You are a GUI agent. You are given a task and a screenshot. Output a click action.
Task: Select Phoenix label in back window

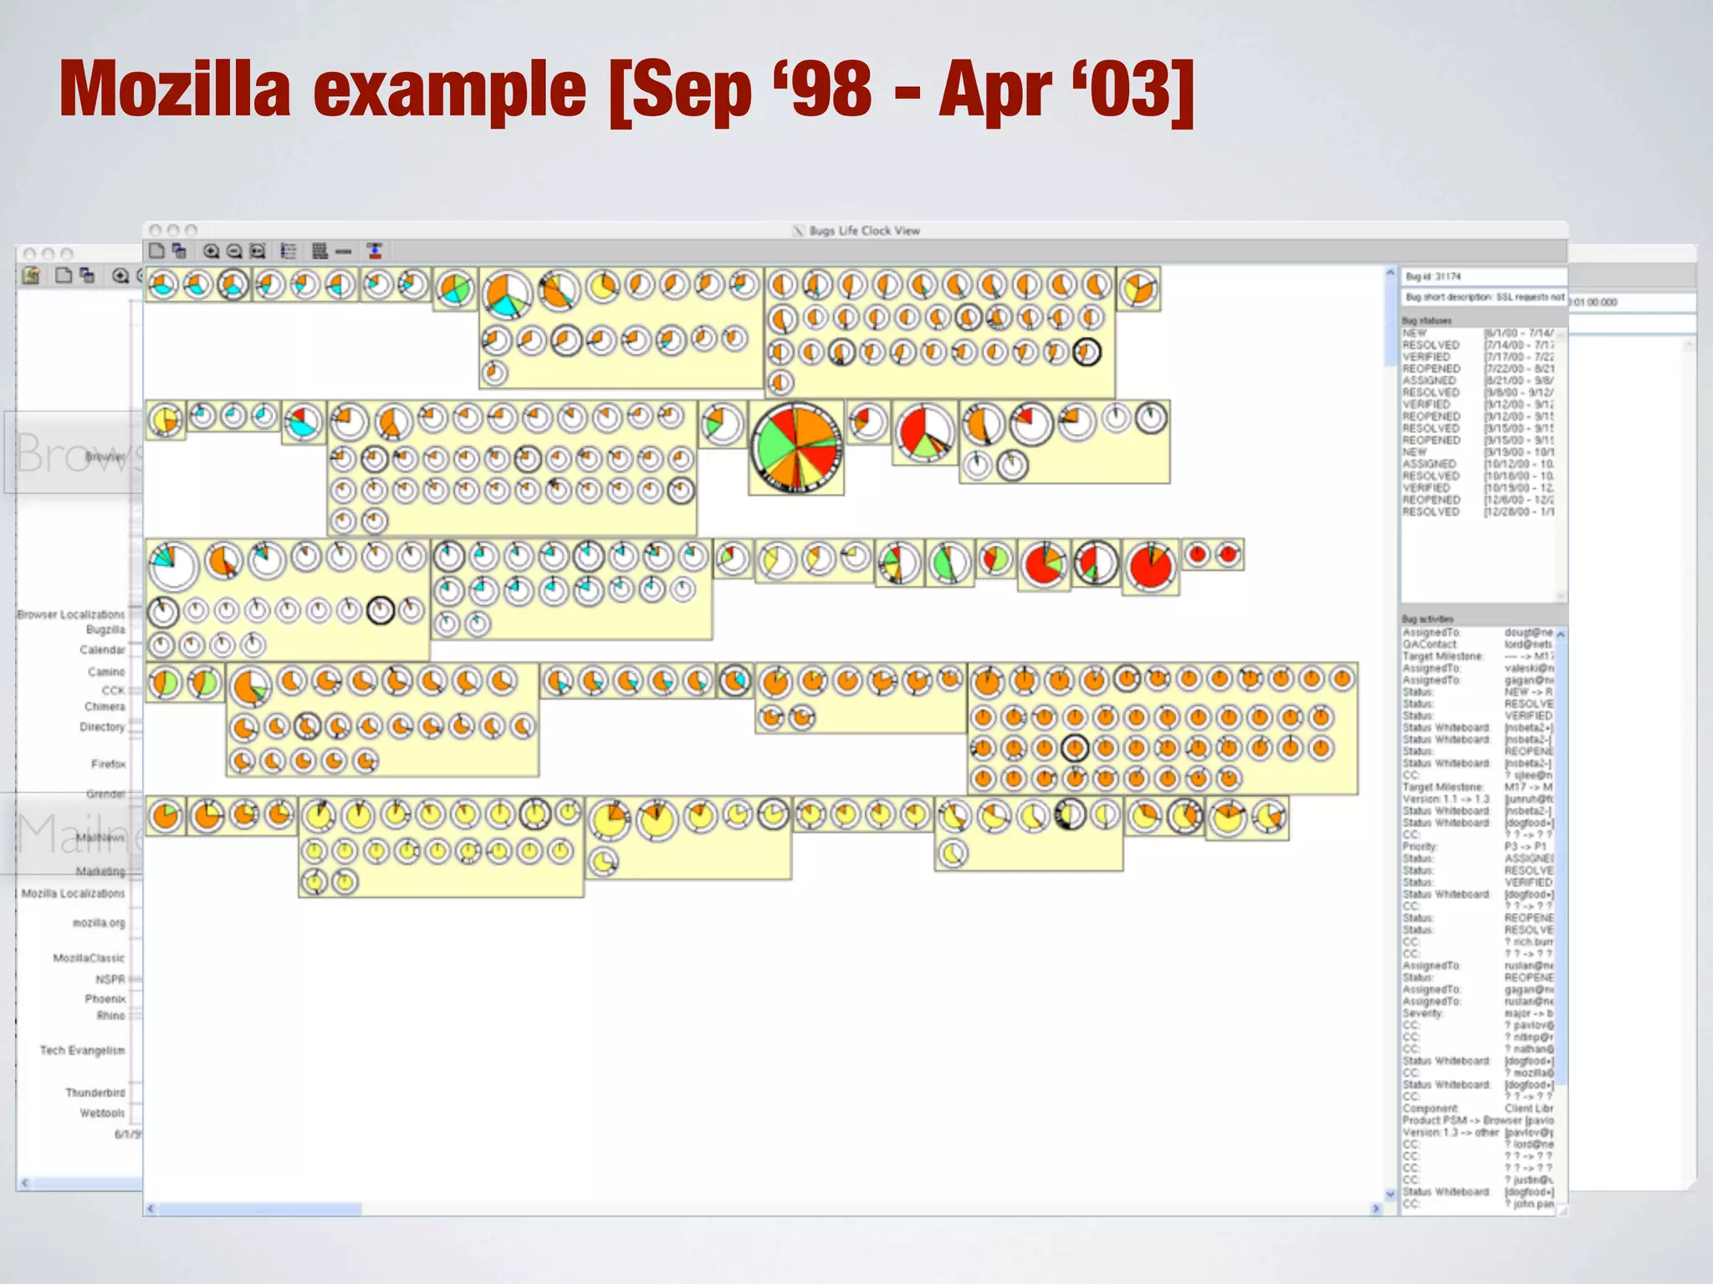pos(105,999)
